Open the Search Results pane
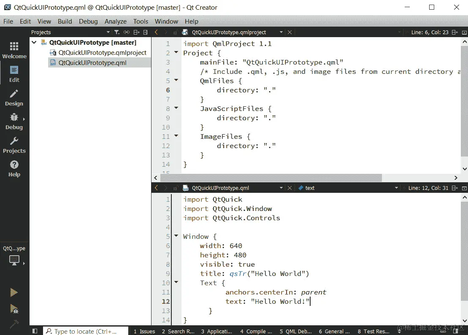 click(x=178, y=331)
